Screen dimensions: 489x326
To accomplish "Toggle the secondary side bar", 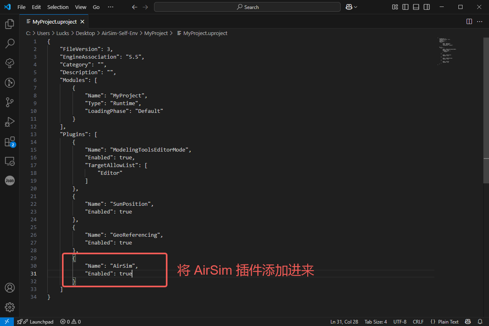I will pyautogui.click(x=427, y=7).
